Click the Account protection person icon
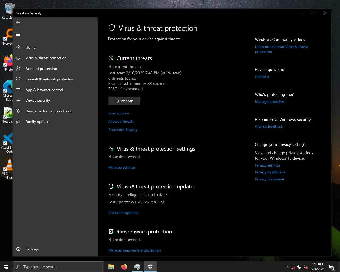 point(18,68)
